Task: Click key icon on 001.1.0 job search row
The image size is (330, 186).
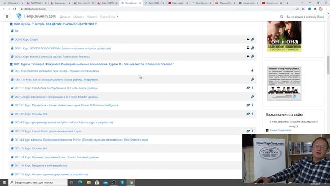Action: 252,80
